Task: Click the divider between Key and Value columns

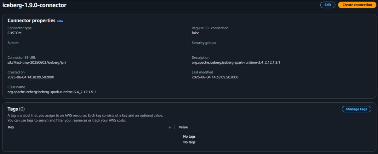Action: 175,127
